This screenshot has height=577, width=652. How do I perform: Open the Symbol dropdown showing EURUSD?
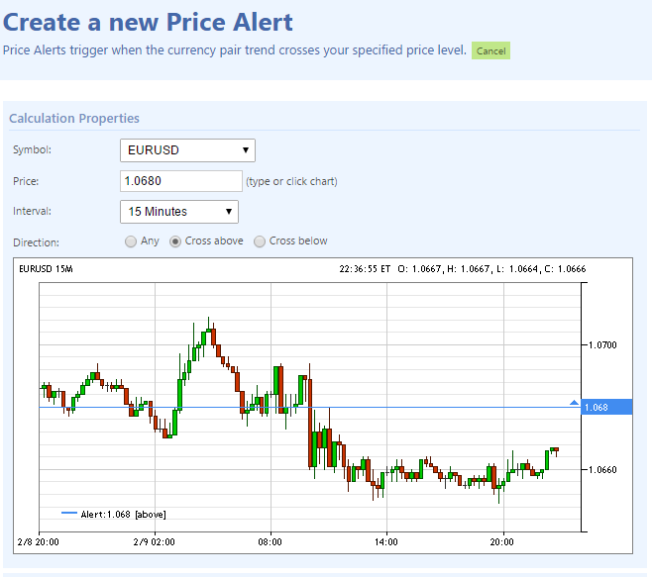click(187, 150)
